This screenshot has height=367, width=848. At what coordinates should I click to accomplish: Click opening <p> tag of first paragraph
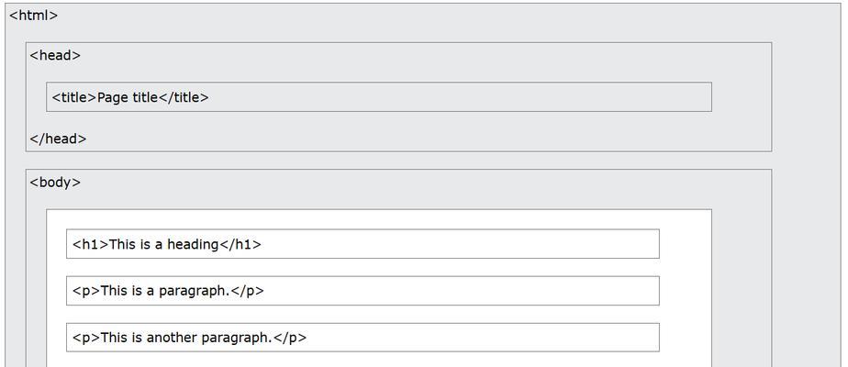(x=86, y=291)
